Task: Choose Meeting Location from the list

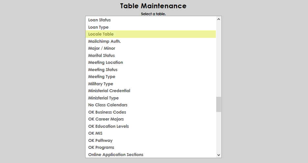Action: (x=105, y=63)
